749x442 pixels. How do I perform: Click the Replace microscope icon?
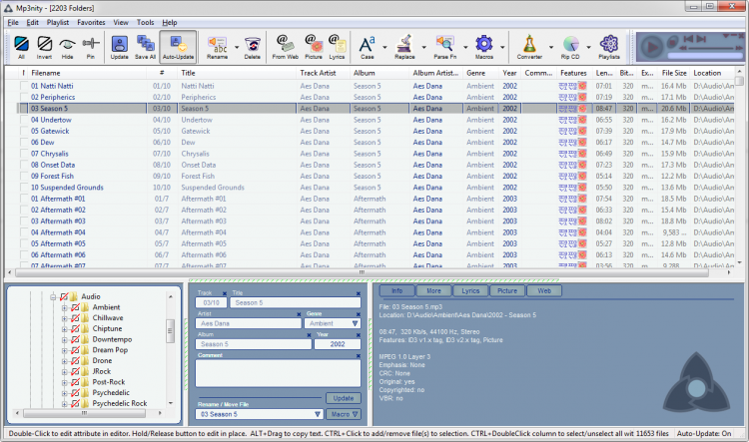click(x=404, y=47)
